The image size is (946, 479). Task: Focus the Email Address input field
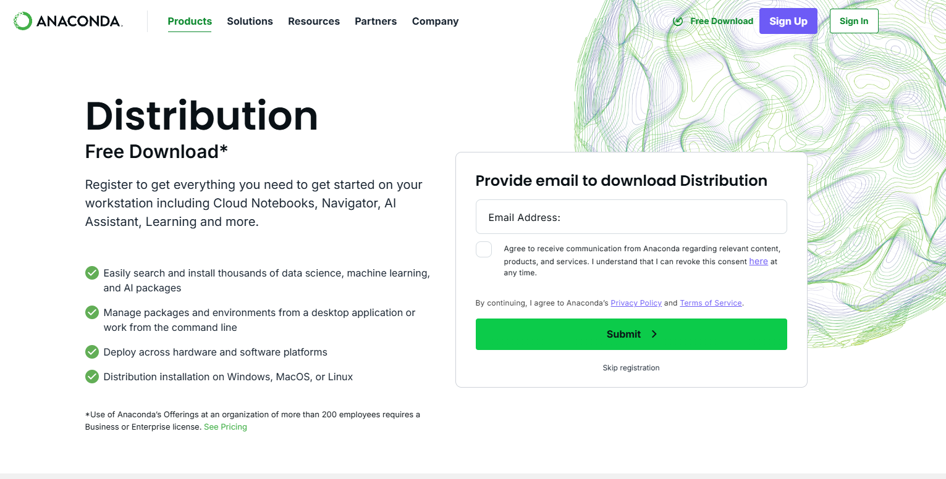tap(631, 217)
